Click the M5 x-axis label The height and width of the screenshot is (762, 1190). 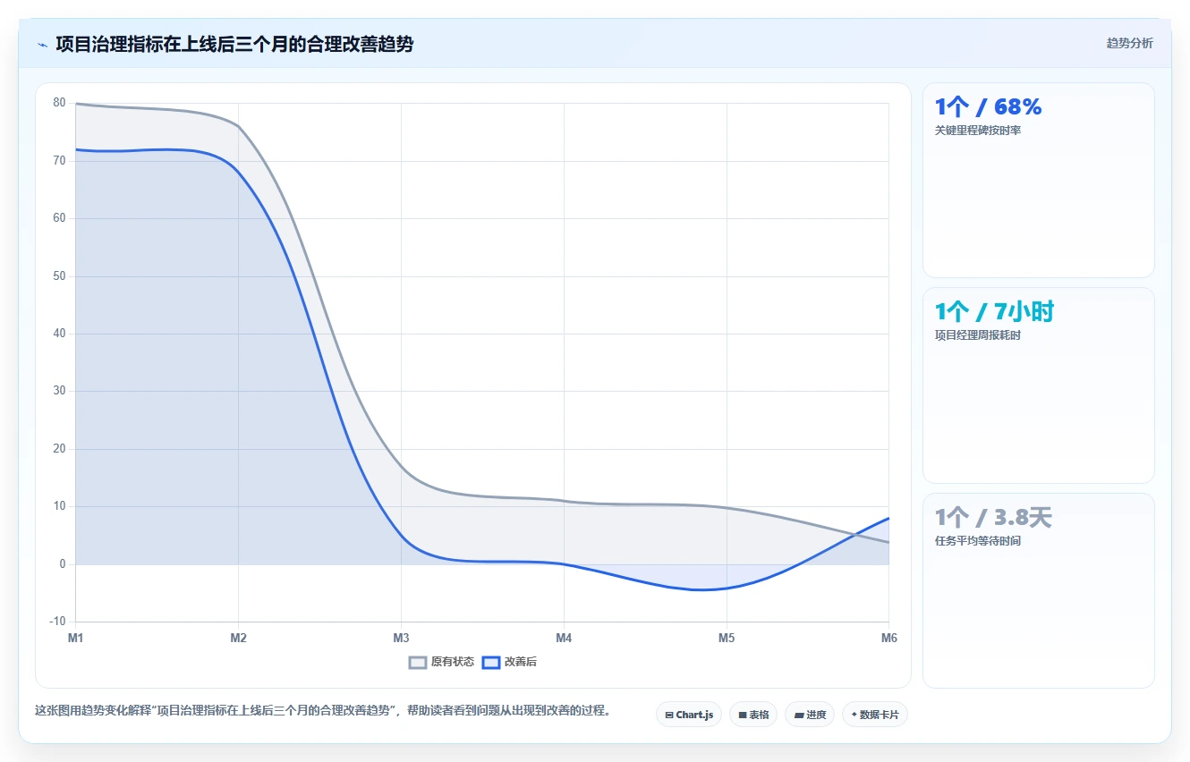[x=727, y=638]
